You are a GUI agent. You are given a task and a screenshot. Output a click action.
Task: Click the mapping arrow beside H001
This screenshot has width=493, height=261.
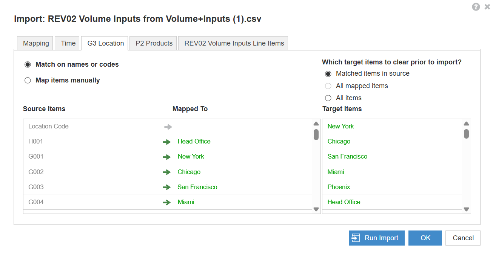click(166, 142)
